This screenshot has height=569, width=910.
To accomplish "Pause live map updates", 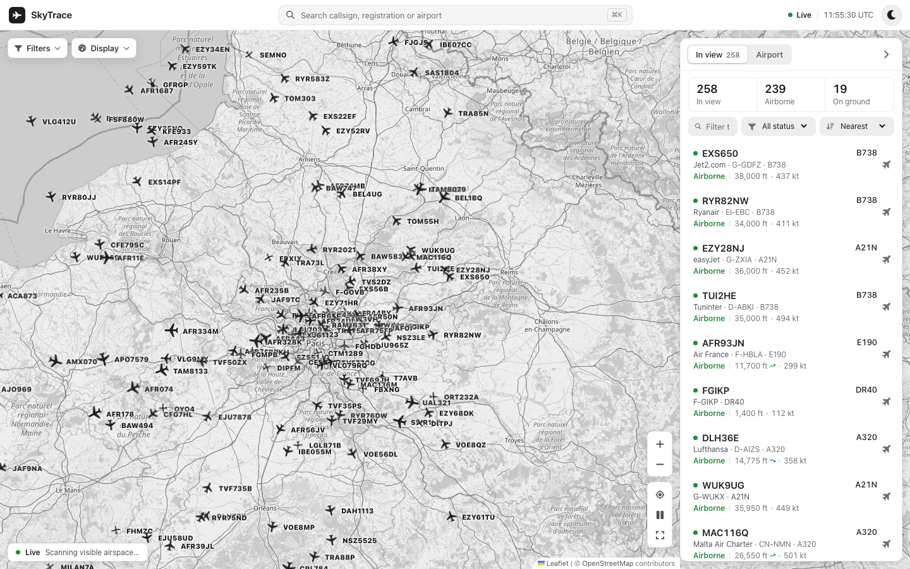I will tap(660, 515).
